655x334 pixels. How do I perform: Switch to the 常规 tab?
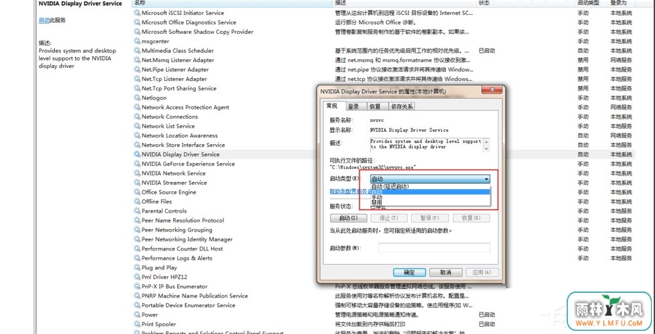click(x=333, y=106)
